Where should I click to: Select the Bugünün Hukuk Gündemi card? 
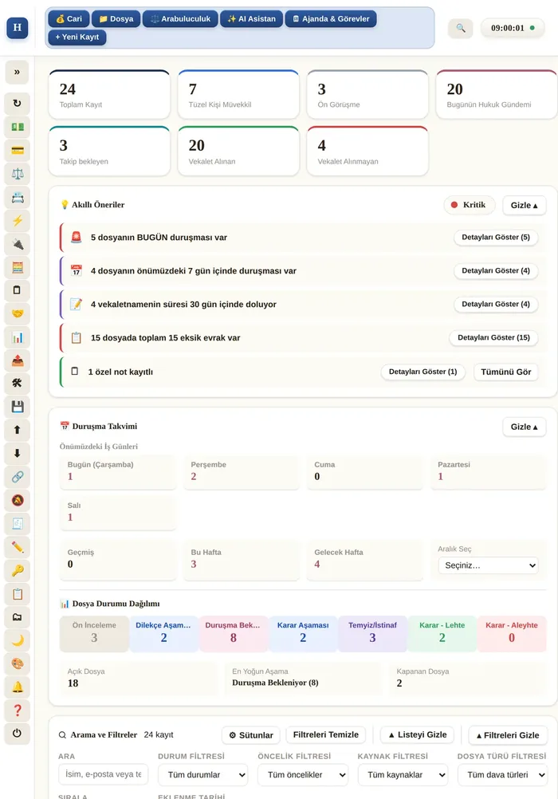pos(497,95)
